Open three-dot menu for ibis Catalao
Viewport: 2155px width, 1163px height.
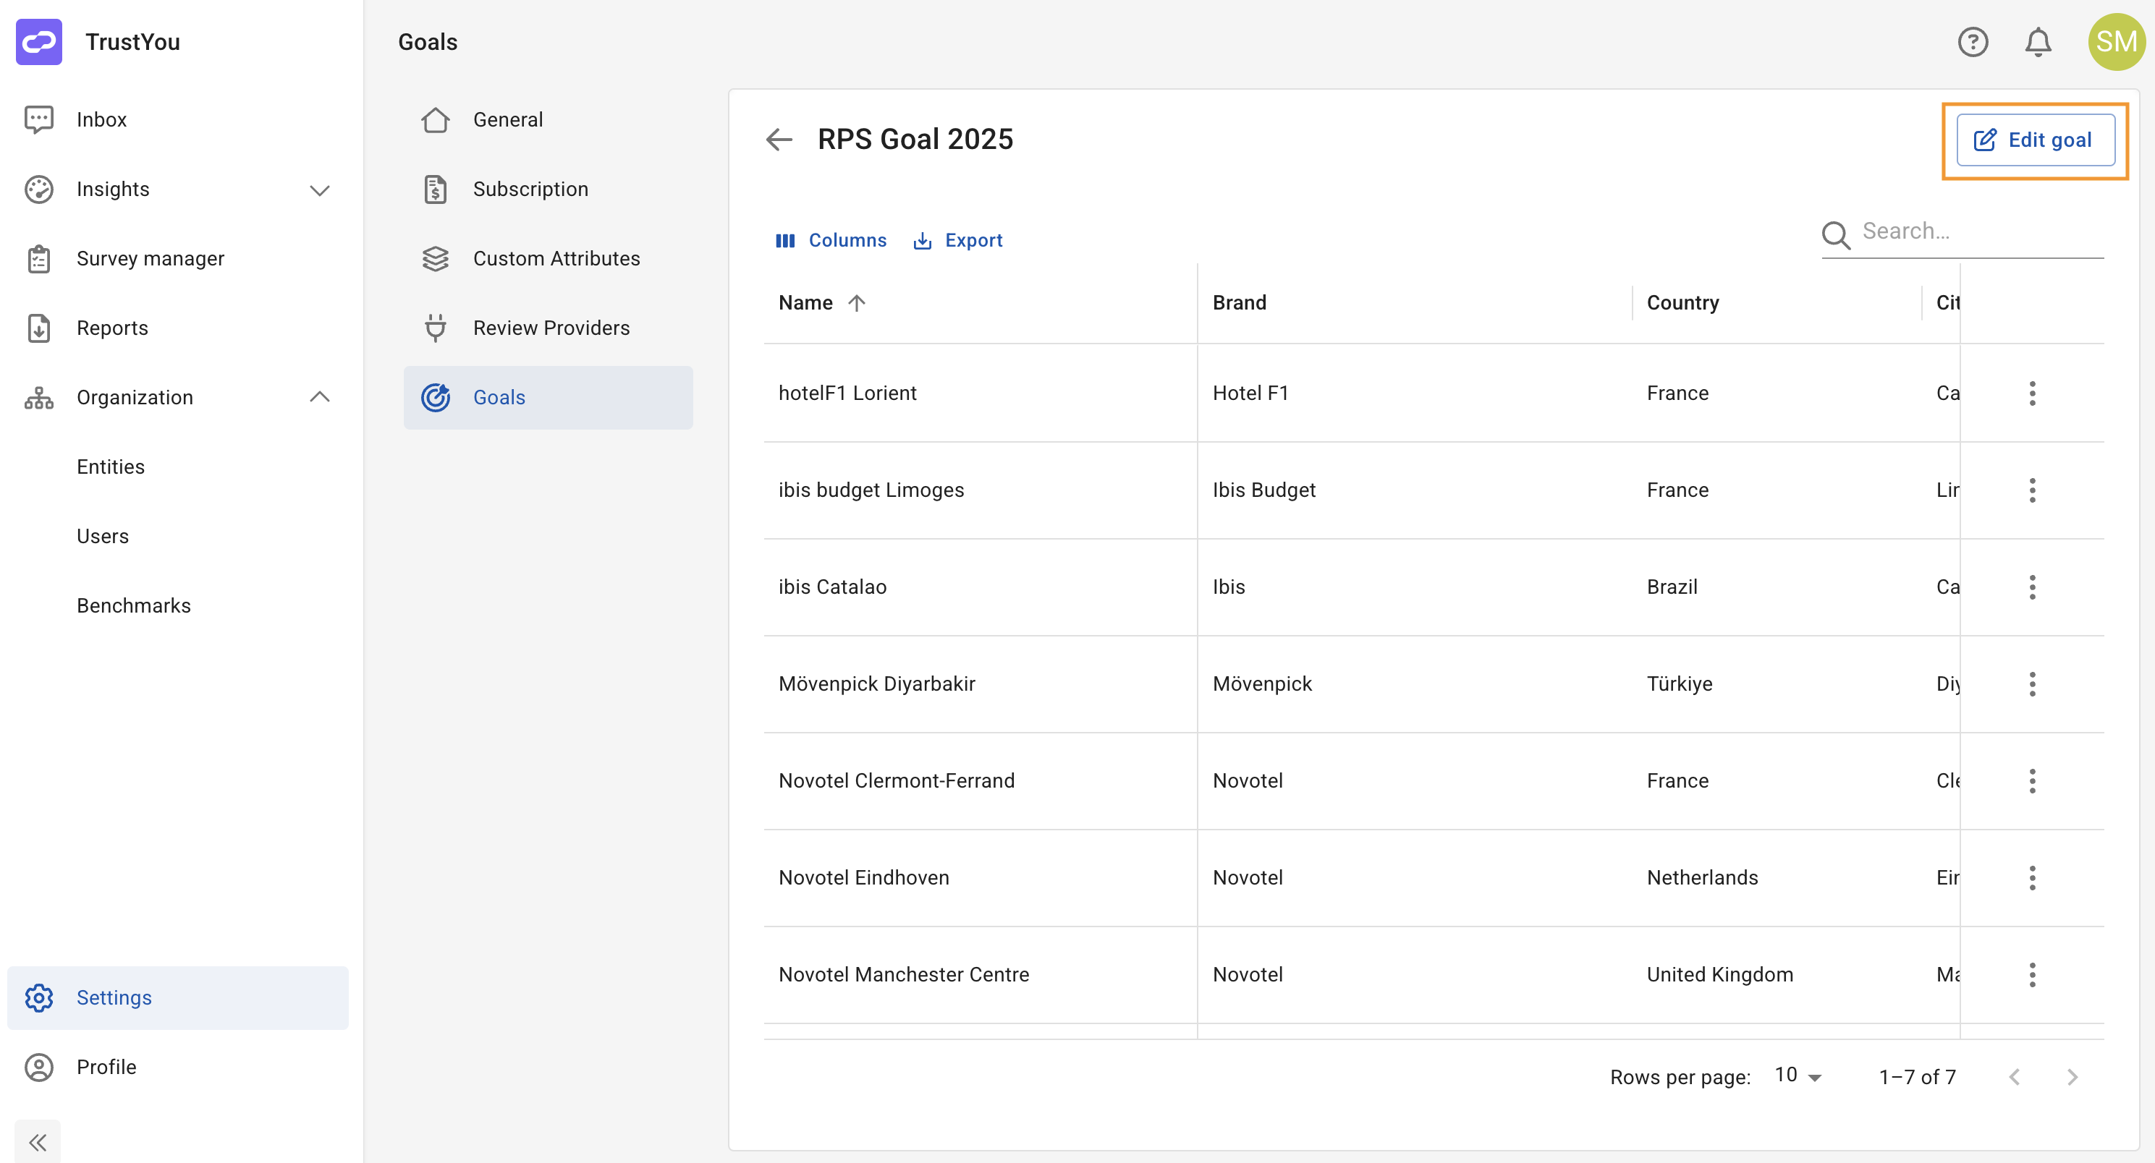point(2031,587)
